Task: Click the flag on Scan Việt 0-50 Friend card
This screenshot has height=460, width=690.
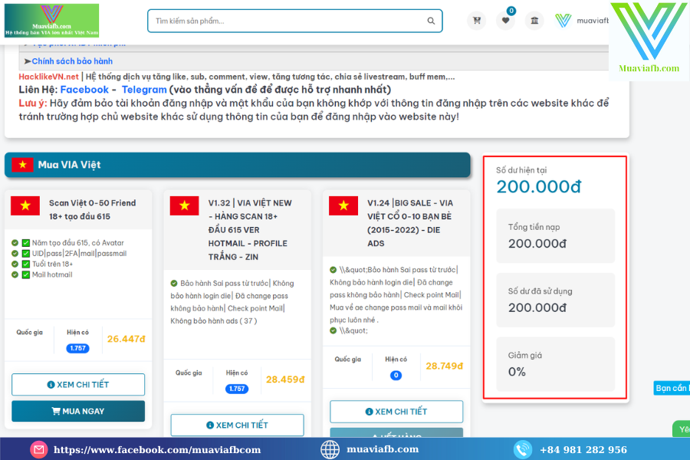Action: click(x=25, y=205)
